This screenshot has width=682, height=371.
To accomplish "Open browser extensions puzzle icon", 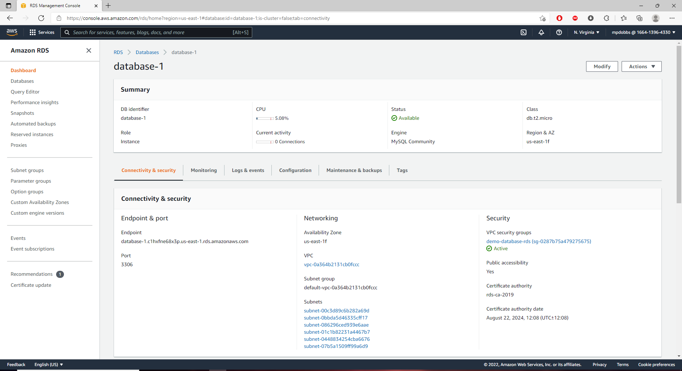I will (606, 18).
